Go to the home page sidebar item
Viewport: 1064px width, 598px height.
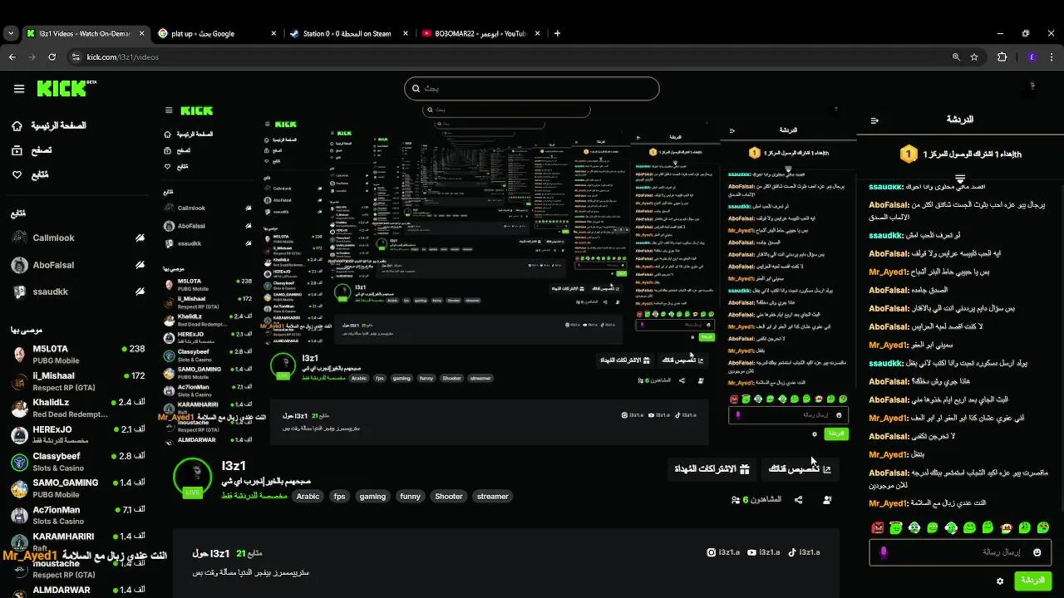49,125
